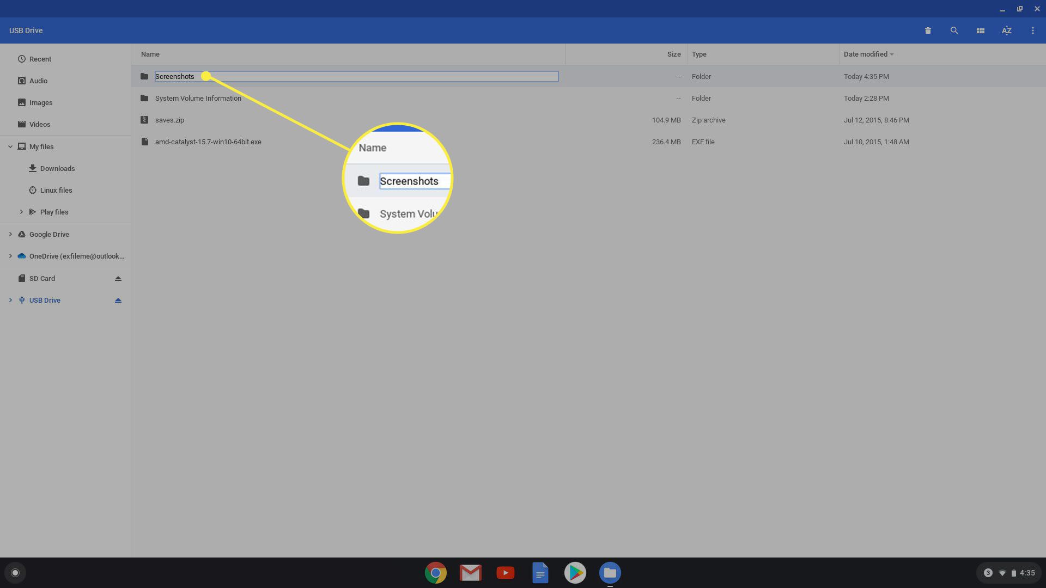Select saves.zip file in list
The image size is (1046, 588).
click(x=169, y=120)
